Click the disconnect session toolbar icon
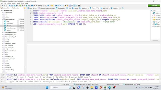161x90 pixels. tap(7, 5)
